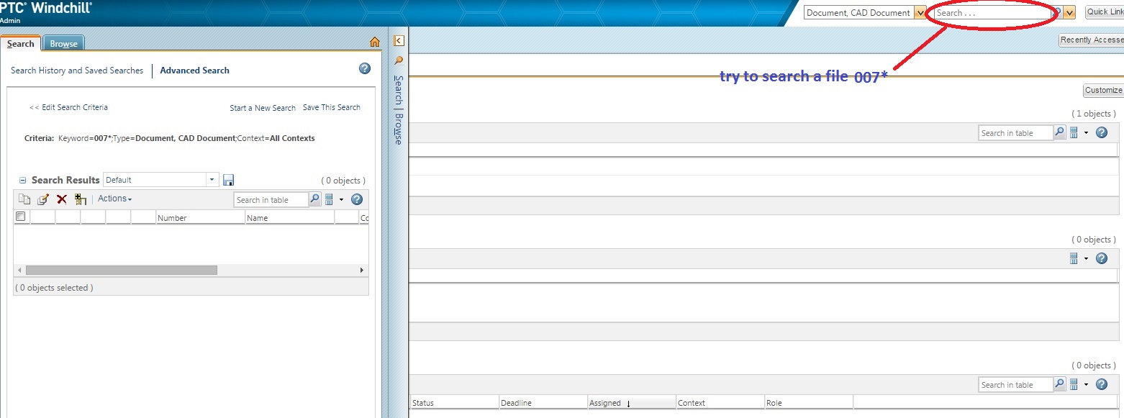
Task: Select the Advanced Search tab
Action: click(x=194, y=71)
